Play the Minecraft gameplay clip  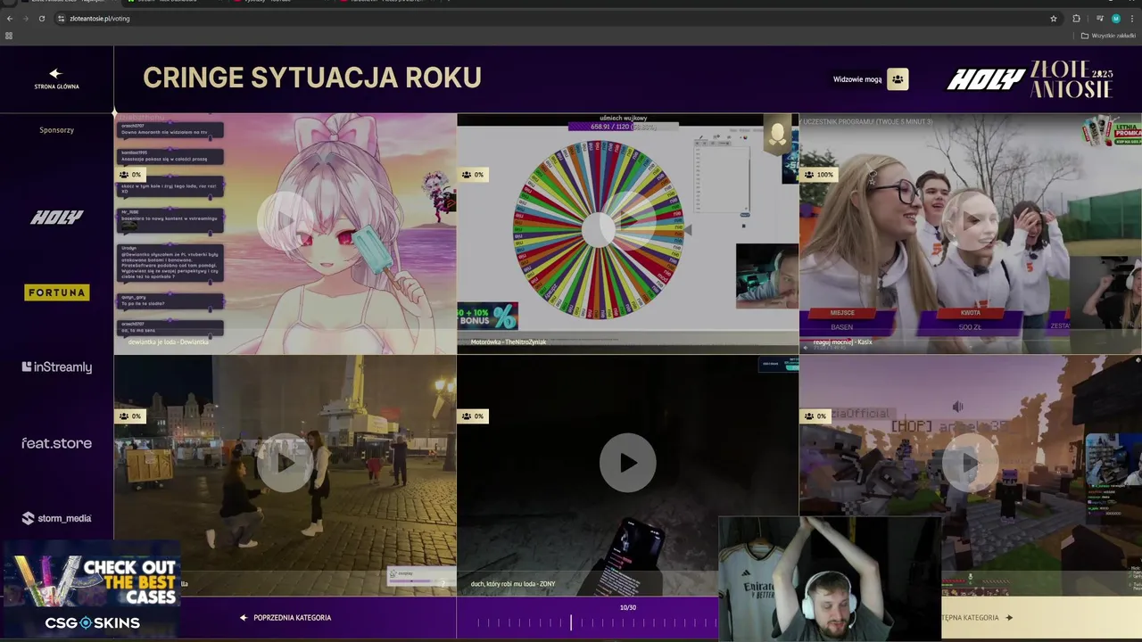970,462
